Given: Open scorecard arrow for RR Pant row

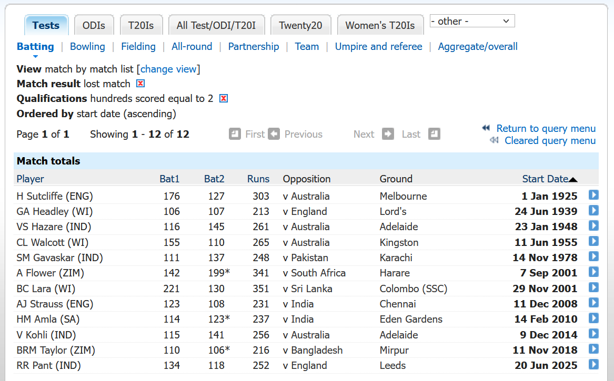Looking at the screenshot, I should [593, 365].
